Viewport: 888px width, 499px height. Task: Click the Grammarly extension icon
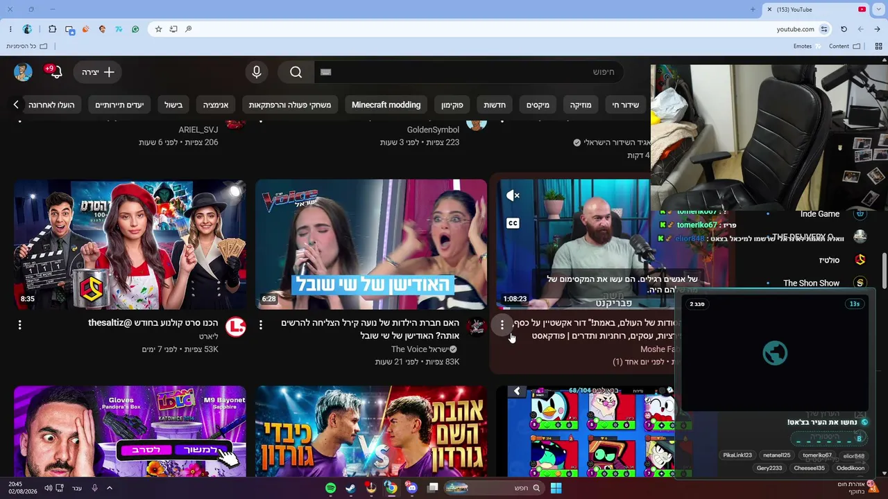(135, 29)
